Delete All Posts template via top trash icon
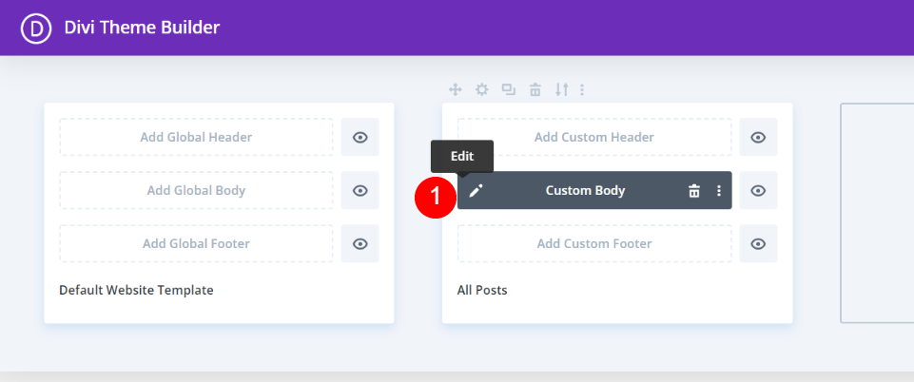 [535, 89]
